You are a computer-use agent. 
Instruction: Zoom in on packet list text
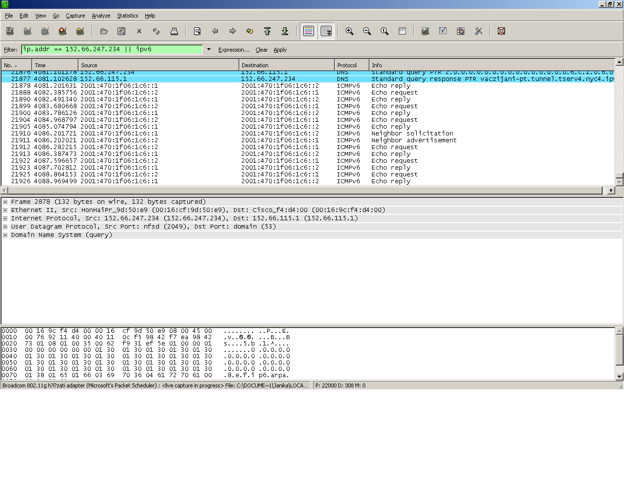(349, 31)
